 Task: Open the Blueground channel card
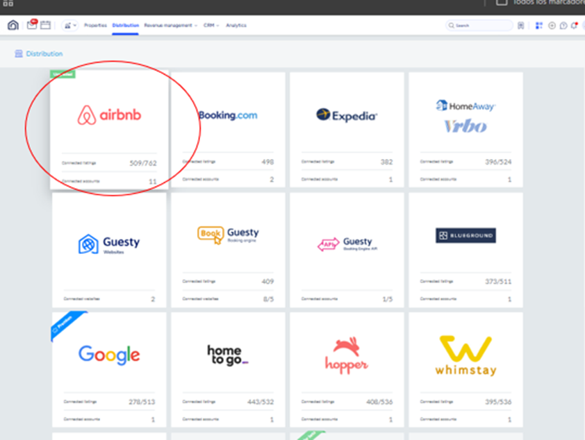(465, 250)
